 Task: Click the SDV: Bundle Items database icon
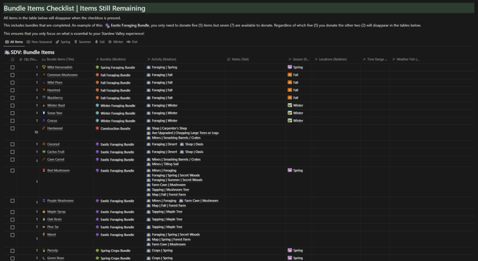coord(7,52)
